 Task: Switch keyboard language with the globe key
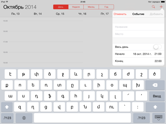[24, 118]
